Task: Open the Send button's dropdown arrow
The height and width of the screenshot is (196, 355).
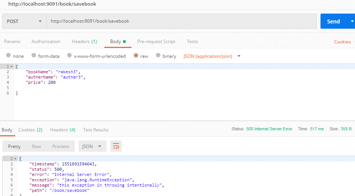Action: click(350, 21)
